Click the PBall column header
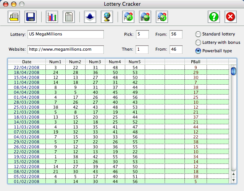 pos(196,61)
